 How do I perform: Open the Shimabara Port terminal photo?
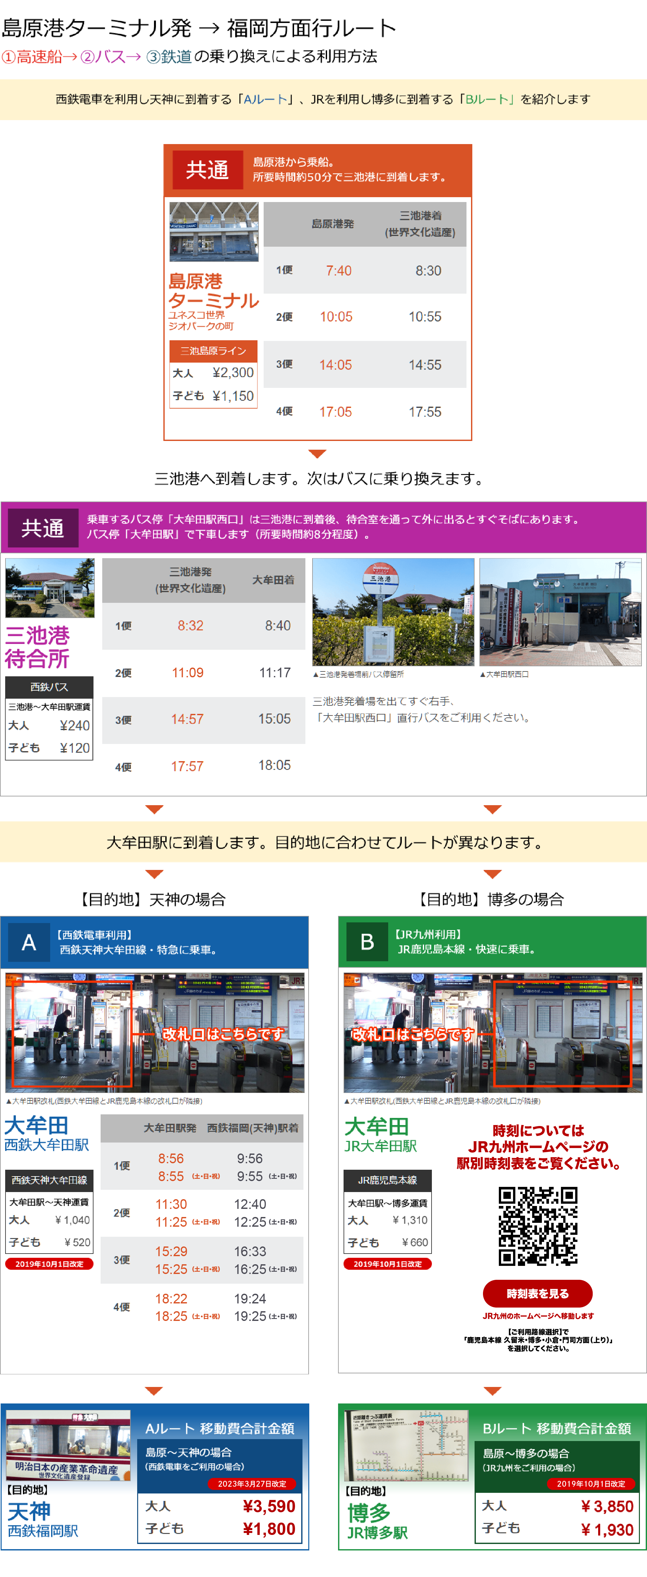click(214, 232)
